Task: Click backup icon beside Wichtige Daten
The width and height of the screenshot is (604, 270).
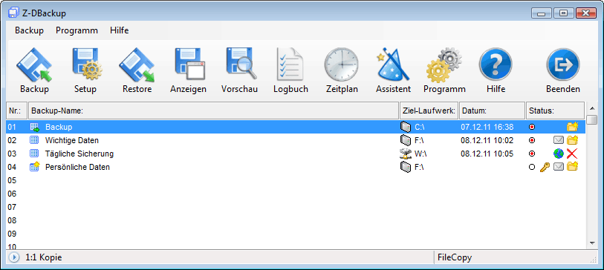Action: click(34, 140)
